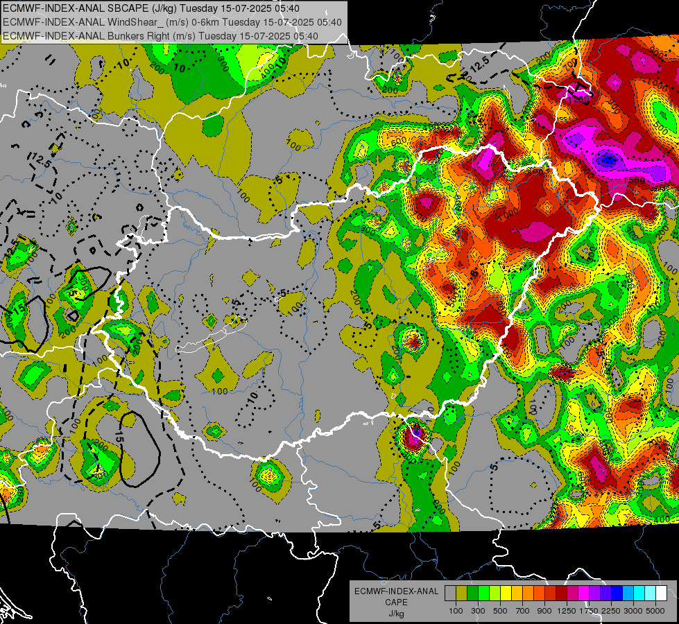Pick the white legend swatch at far end

[661, 593]
